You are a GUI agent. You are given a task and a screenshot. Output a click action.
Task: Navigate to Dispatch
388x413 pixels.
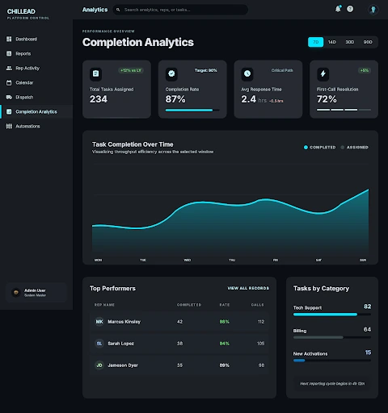click(x=36, y=97)
